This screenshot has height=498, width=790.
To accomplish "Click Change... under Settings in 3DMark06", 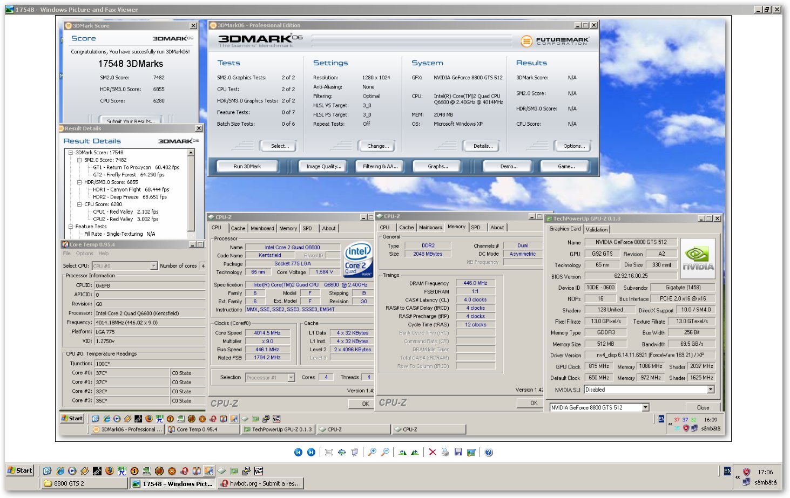I will pyautogui.click(x=377, y=146).
